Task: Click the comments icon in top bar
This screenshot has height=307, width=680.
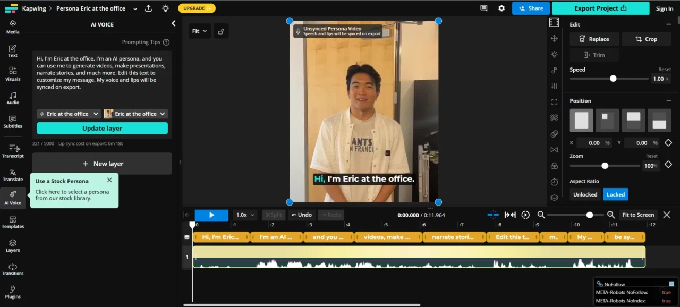Action: [x=483, y=8]
